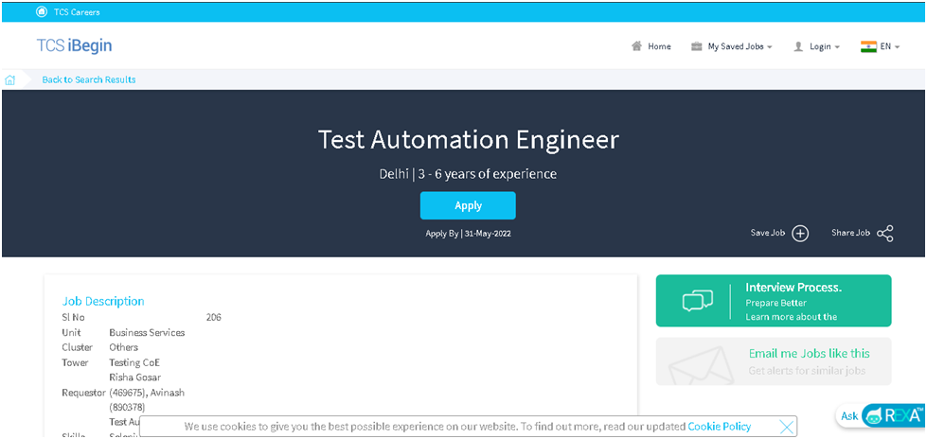Click the plus icon to save job

click(x=800, y=234)
